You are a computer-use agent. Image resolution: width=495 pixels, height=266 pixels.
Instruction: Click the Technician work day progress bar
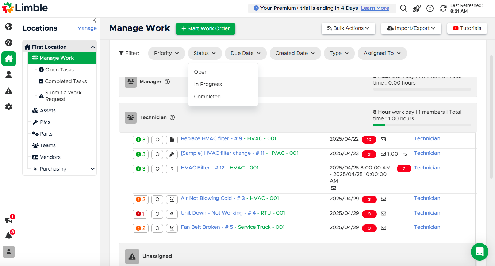coord(422,125)
